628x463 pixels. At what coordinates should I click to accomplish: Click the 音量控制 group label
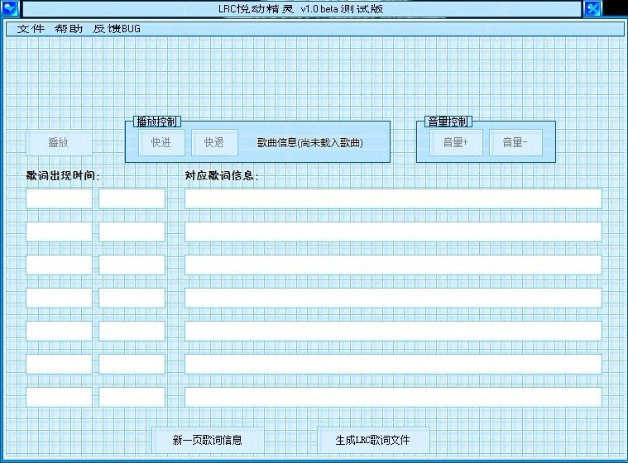448,122
